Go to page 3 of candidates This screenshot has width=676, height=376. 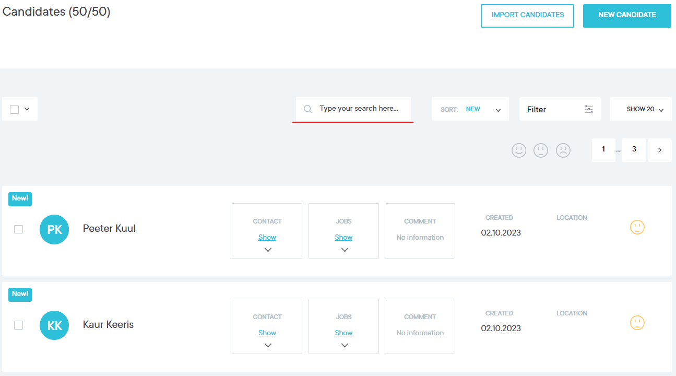tap(634, 150)
